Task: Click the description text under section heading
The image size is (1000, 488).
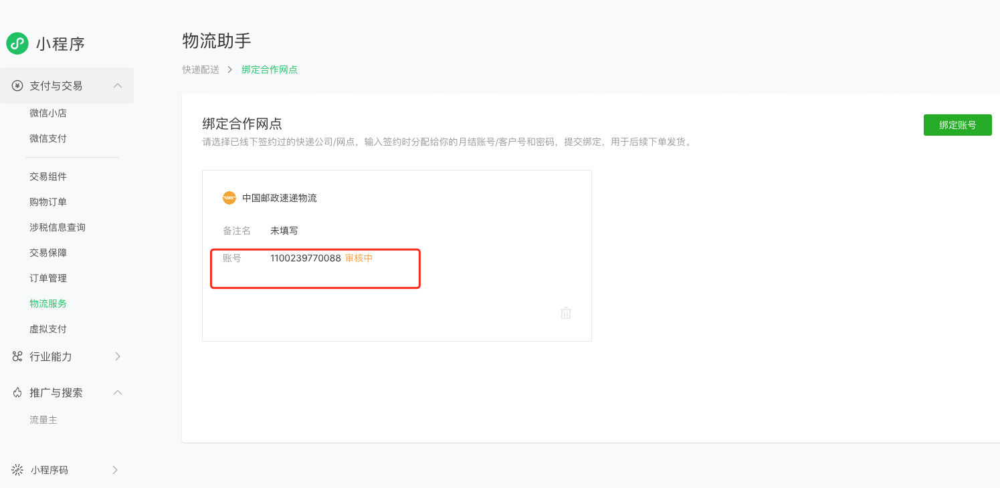Action: [x=447, y=142]
